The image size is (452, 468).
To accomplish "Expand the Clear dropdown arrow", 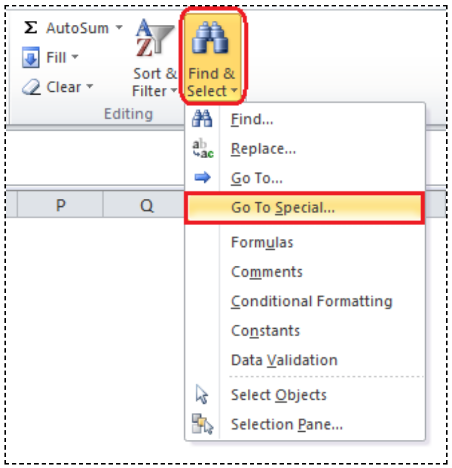I will (90, 87).
